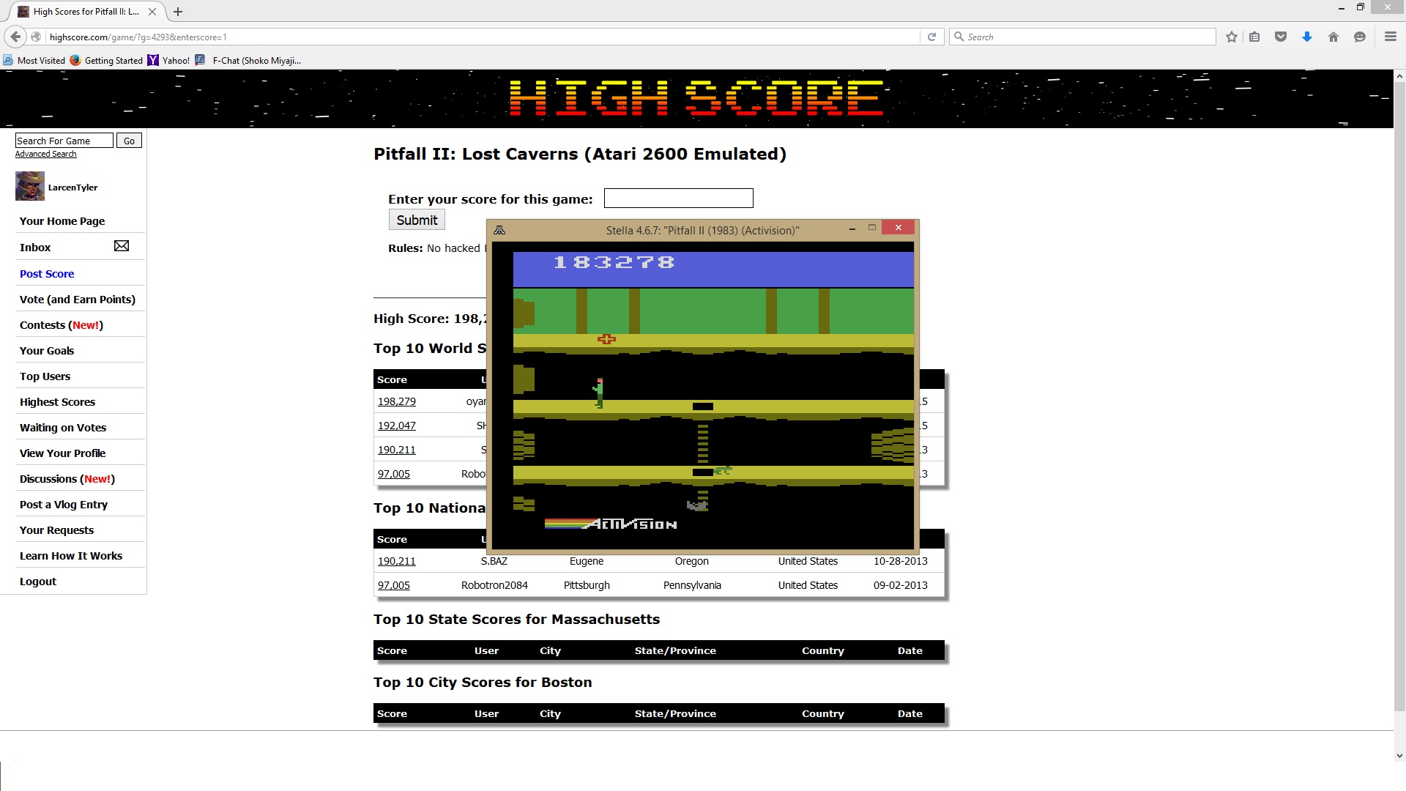The image size is (1406, 791).
Task: Open the Inbox menu item
Action: click(x=35, y=248)
